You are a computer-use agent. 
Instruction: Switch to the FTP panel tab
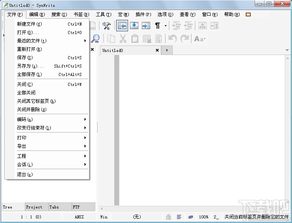[83, 207]
